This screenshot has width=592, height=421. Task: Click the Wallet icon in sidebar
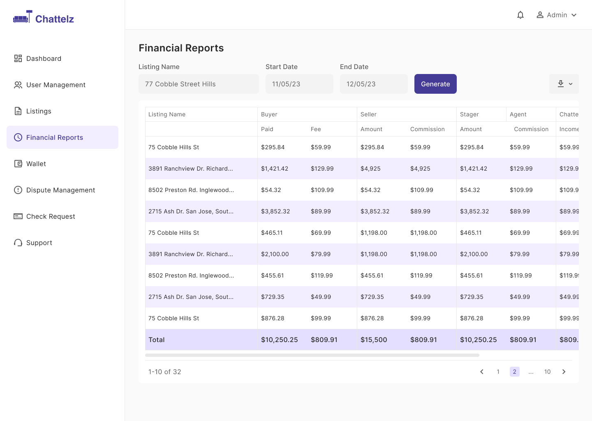coord(18,164)
